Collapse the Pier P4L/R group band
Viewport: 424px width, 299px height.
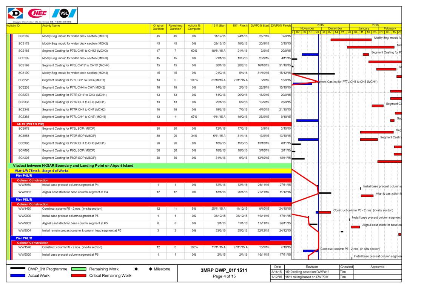coord(151,176)
